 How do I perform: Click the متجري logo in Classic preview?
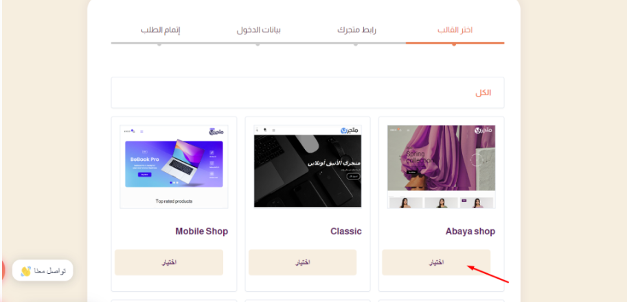point(349,130)
